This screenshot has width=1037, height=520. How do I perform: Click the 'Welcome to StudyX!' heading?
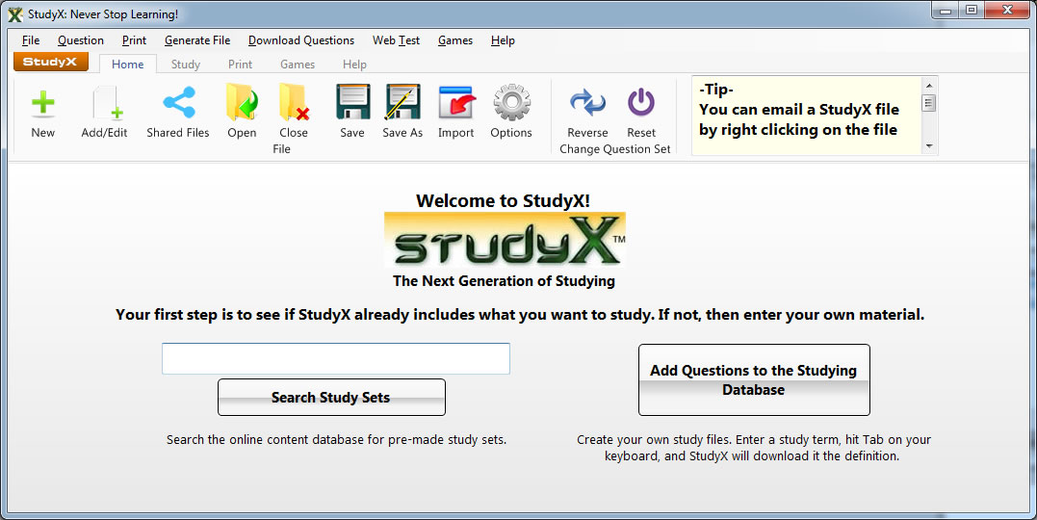pyautogui.click(x=504, y=200)
